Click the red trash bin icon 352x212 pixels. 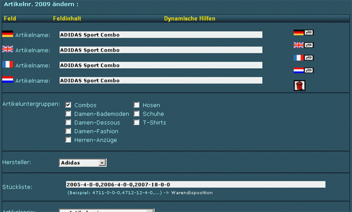299,86
